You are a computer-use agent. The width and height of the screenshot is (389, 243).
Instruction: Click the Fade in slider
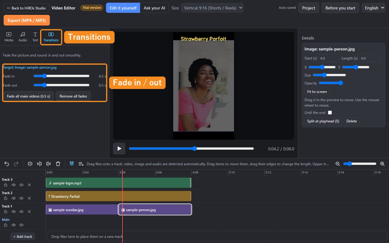[61, 76]
